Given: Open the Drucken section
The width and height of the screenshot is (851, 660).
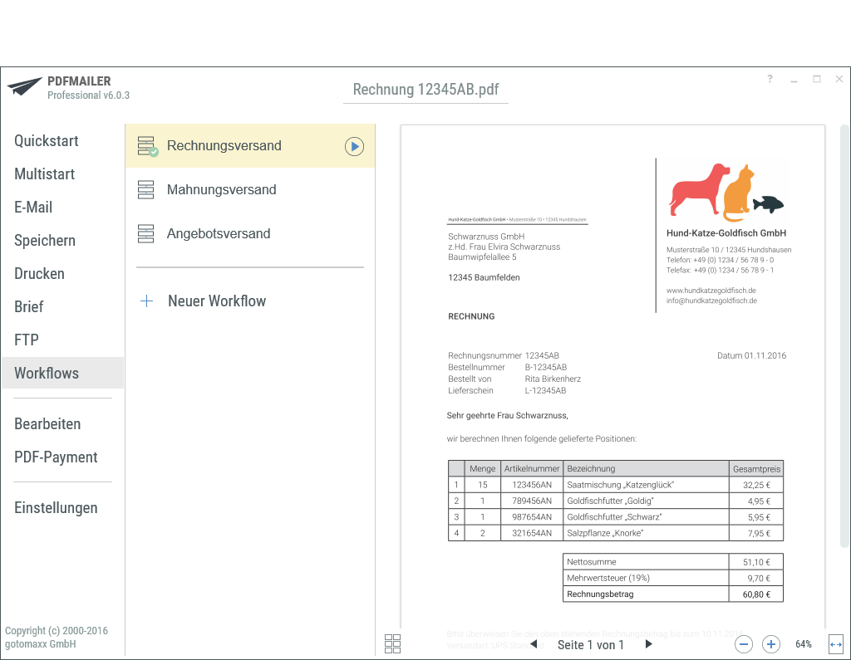Looking at the screenshot, I should [x=39, y=274].
